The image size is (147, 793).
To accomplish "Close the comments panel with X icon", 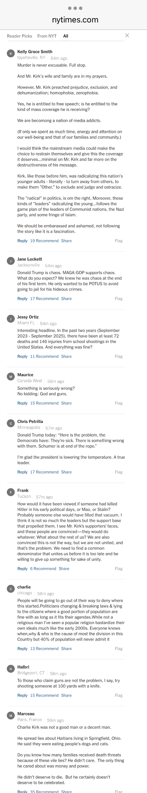I will (x=127, y=35).
